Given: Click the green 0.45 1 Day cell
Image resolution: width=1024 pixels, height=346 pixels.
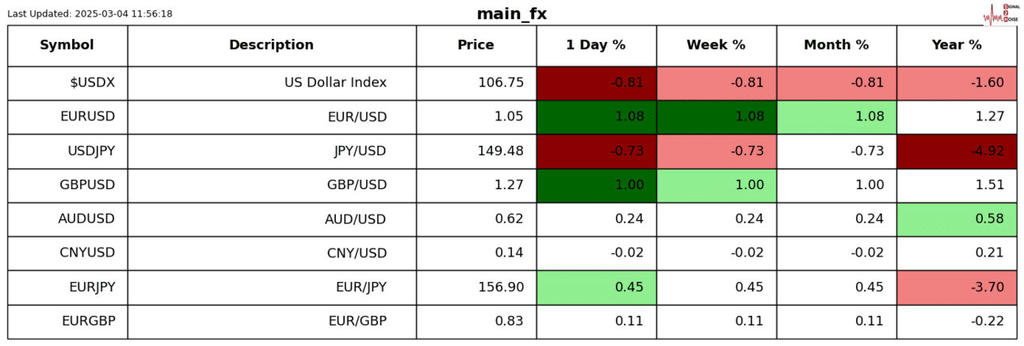Looking at the screenshot, I should [595, 287].
